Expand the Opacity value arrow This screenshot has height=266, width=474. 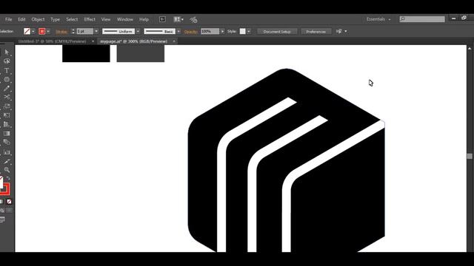point(222,31)
